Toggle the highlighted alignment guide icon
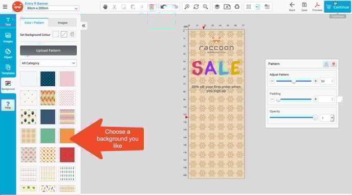 click(258, 7)
